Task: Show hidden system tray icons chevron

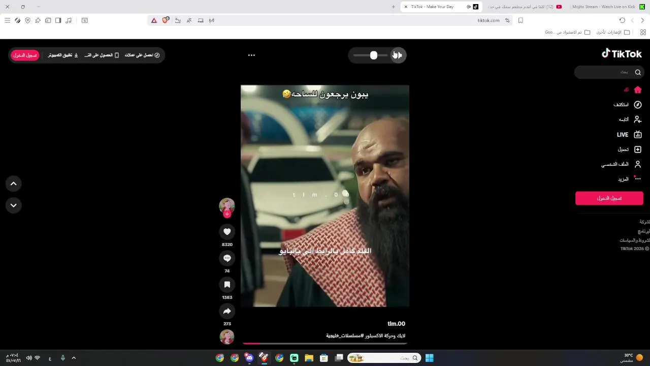Action: coord(74,358)
